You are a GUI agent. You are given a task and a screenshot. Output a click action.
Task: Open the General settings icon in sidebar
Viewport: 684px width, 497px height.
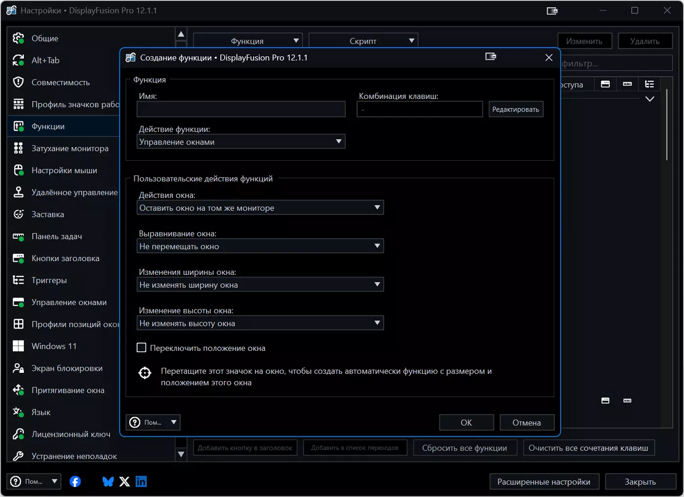click(19, 38)
